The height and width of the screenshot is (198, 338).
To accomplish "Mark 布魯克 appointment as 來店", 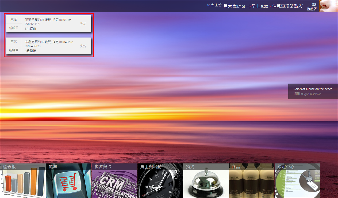I will [x=14, y=42].
